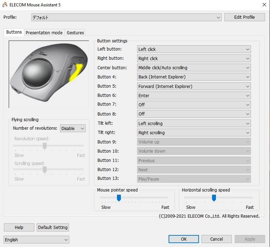
Task: Click the Button settings group label
Action: tap(112, 41)
